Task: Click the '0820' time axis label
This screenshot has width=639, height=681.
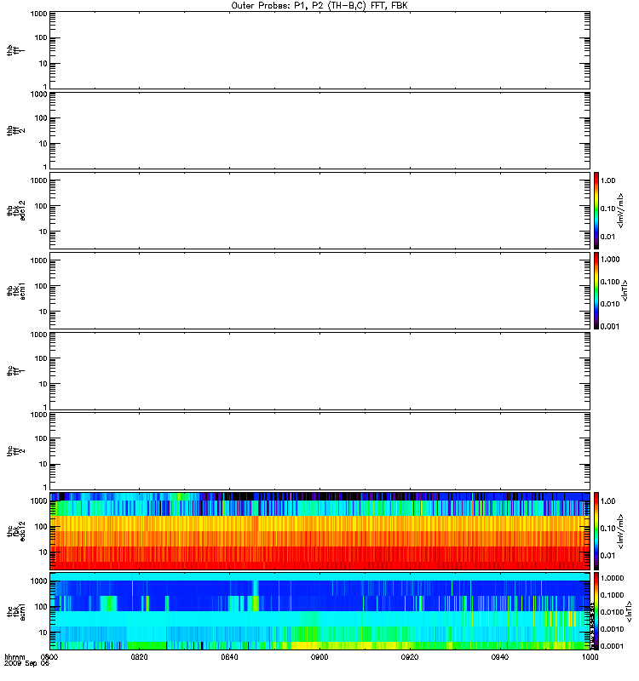Action: (139, 656)
